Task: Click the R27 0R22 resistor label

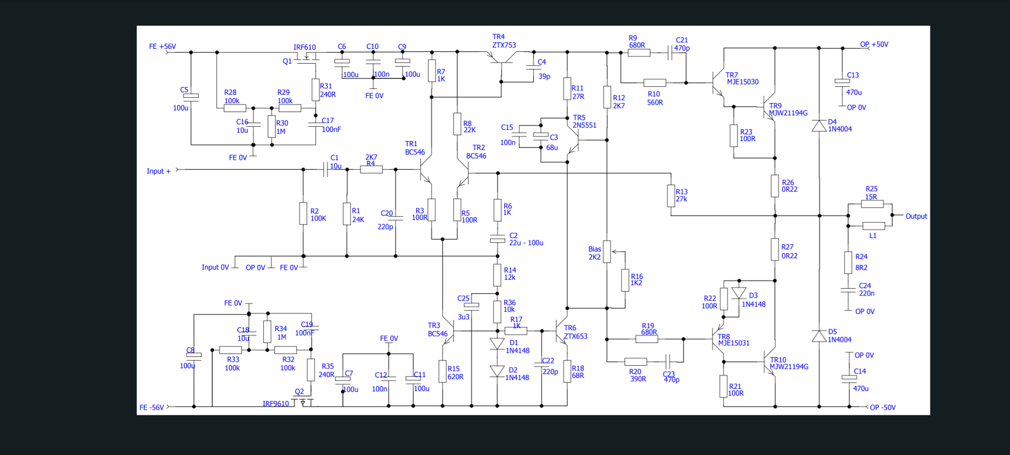Action: 789,251
